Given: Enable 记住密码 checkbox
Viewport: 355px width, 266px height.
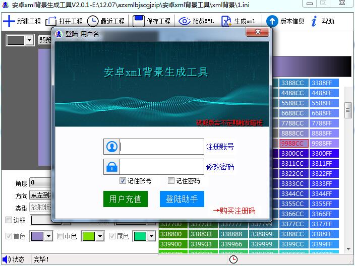Looking at the screenshot, I should (171, 180).
